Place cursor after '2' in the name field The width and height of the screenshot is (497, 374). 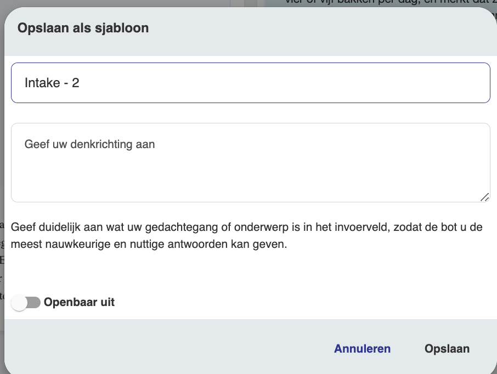[80, 83]
